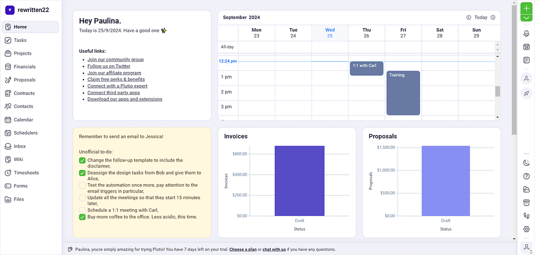The height and width of the screenshot is (255, 535).
Task: Click the Wiki icon in sidebar
Action: click(x=8, y=160)
